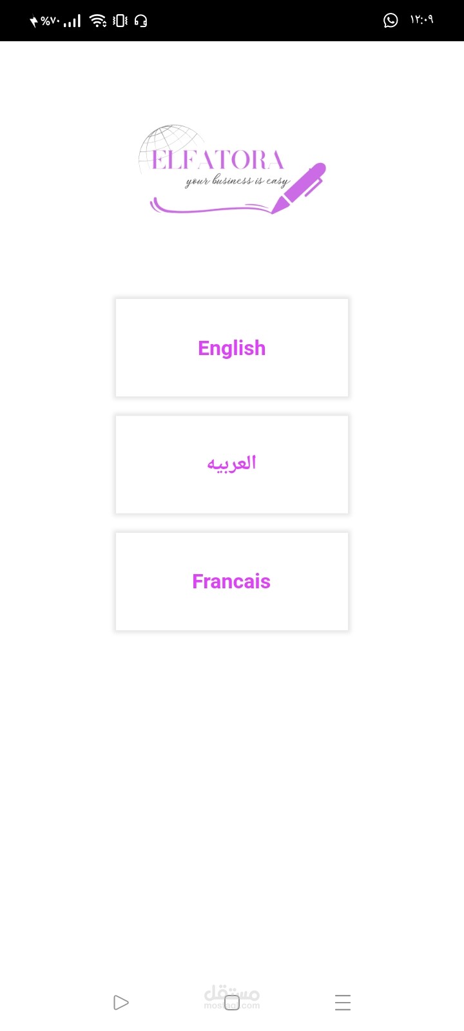This screenshot has height=1031, width=464.
Task: Tap the cellular signal bars icon
Action: 72,21
